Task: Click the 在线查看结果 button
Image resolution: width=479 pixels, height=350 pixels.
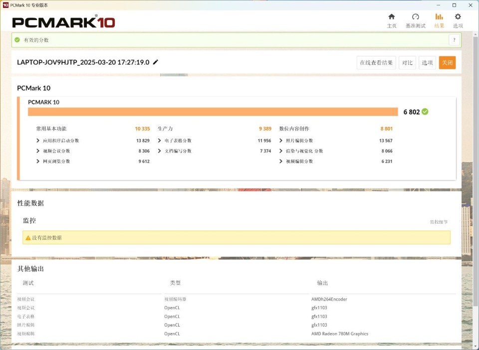Action: pos(376,63)
